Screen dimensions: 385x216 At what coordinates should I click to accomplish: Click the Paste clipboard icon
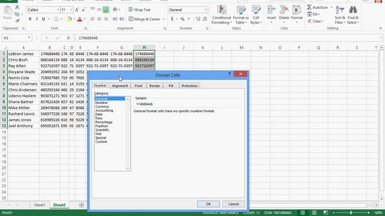8,10
